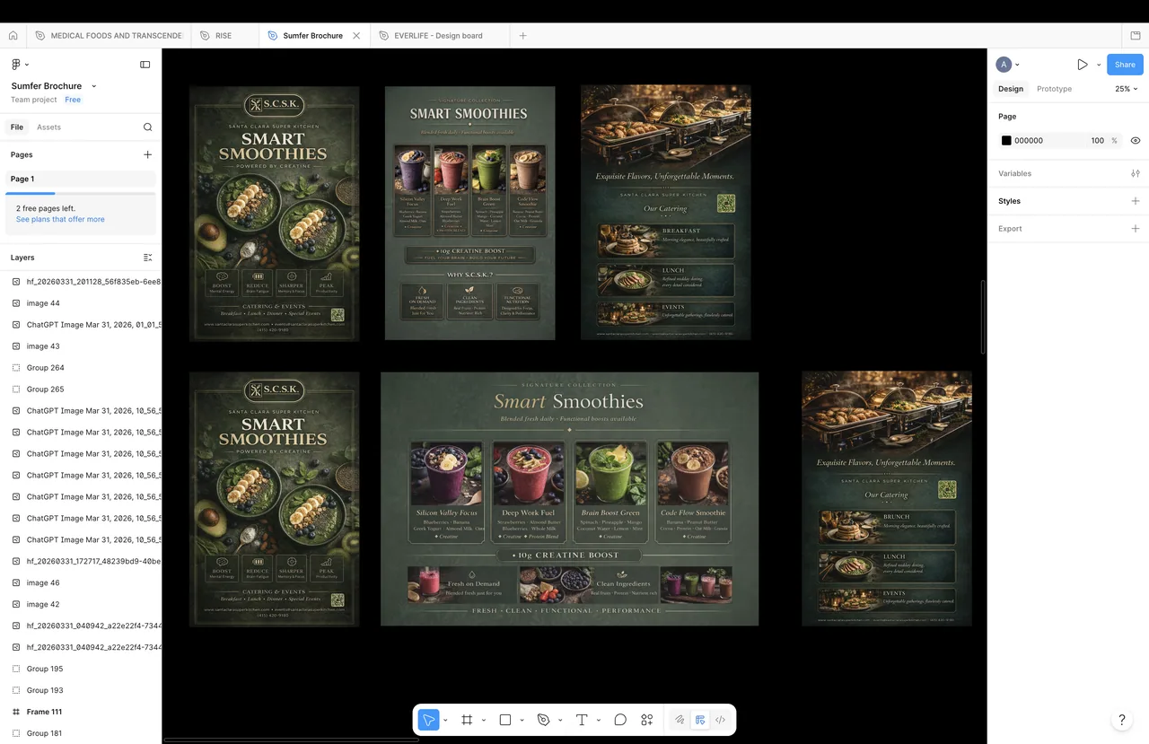
Task: Switch to the Prototype tab
Action: tap(1054, 89)
